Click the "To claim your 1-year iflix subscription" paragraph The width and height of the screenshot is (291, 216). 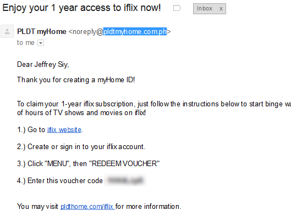154,108
